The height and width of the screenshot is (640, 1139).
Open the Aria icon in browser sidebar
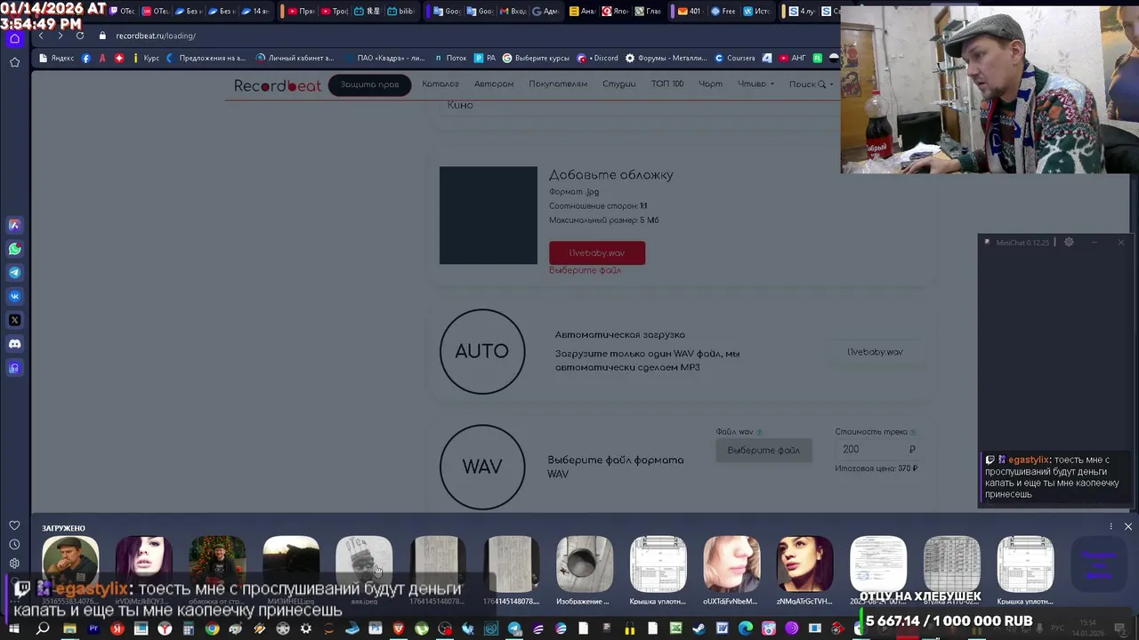(x=14, y=226)
